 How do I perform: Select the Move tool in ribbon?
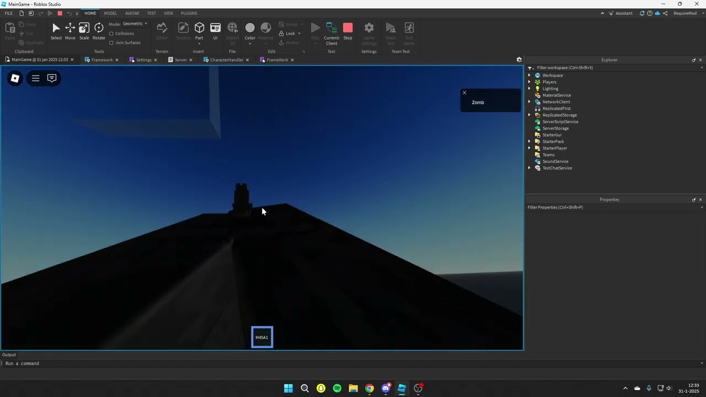coord(70,31)
